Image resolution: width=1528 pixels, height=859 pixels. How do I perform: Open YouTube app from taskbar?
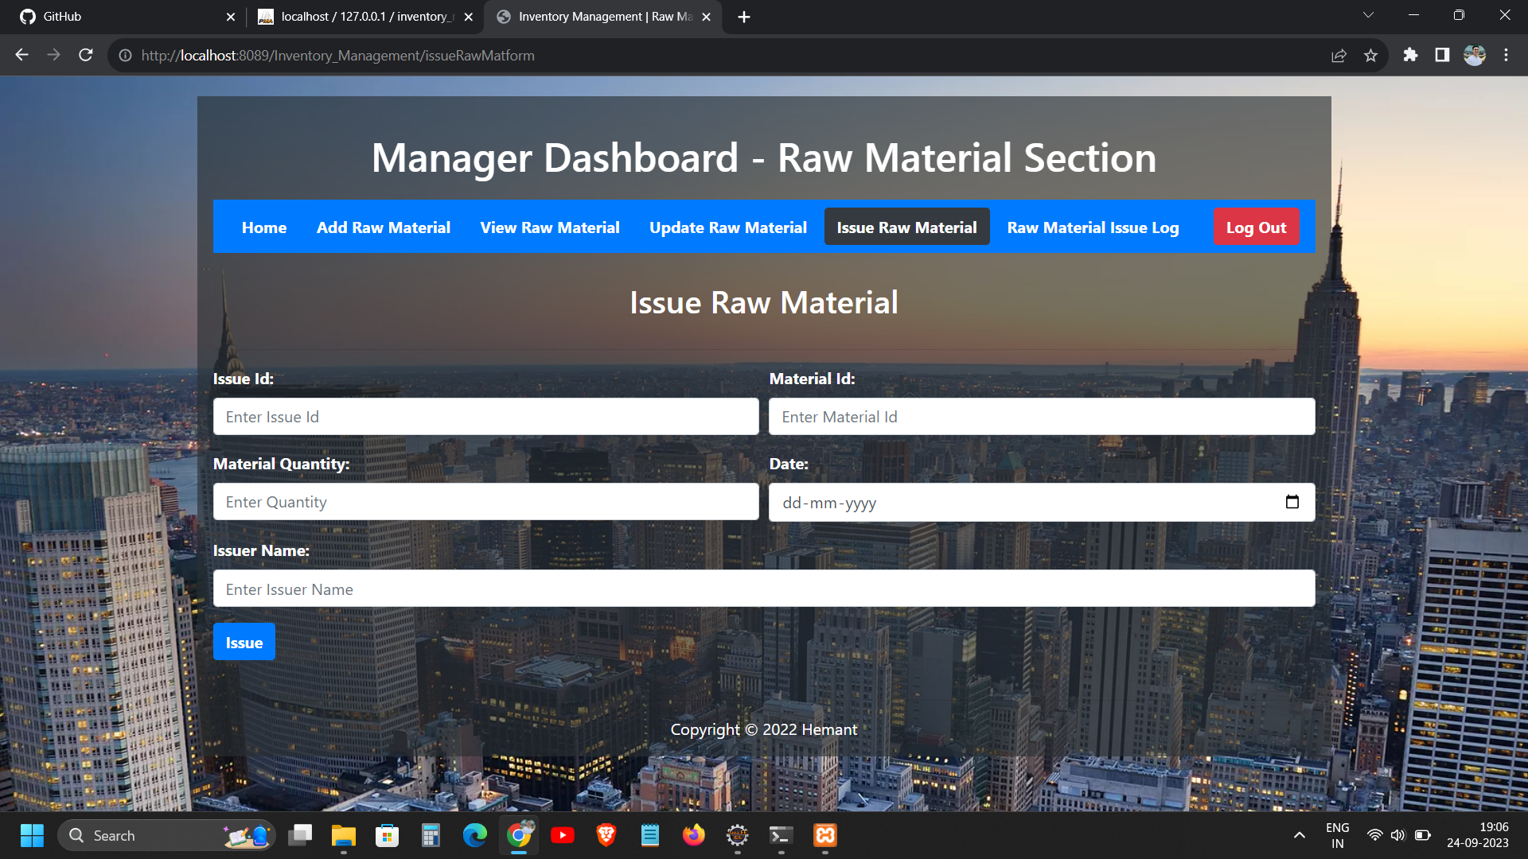point(563,835)
